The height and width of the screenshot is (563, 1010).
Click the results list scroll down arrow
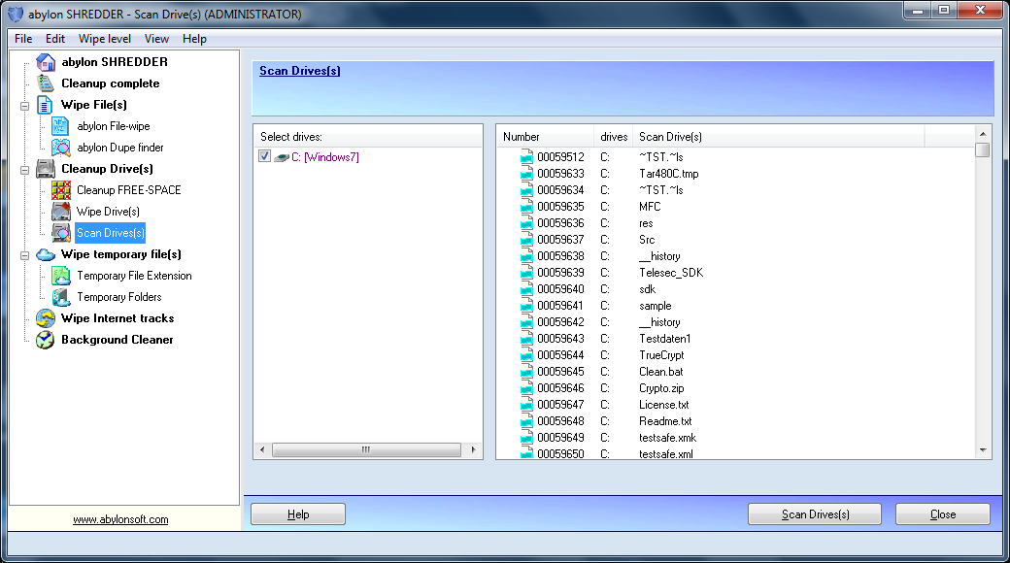pyautogui.click(x=982, y=450)
